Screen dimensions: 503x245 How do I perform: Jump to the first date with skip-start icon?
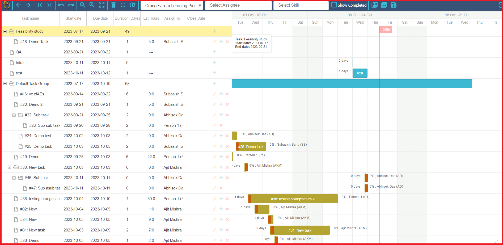tap(40, 5)
